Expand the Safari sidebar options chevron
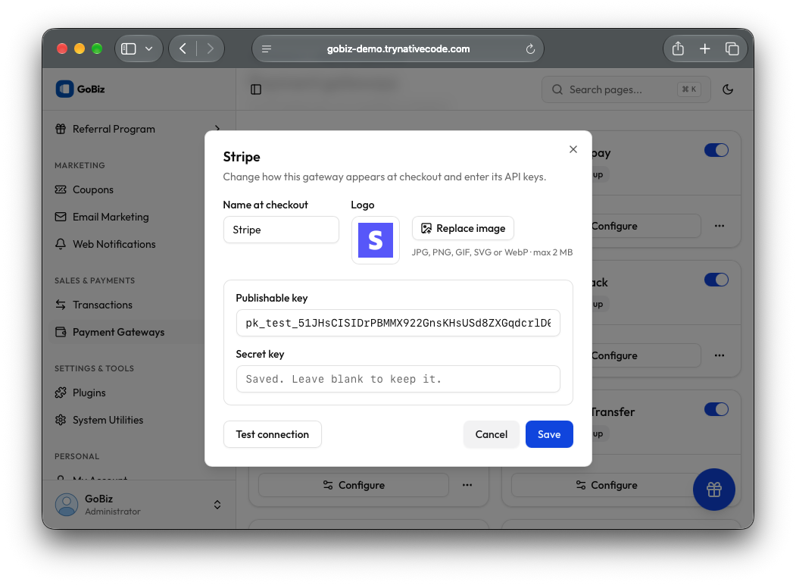 [148, 48]
